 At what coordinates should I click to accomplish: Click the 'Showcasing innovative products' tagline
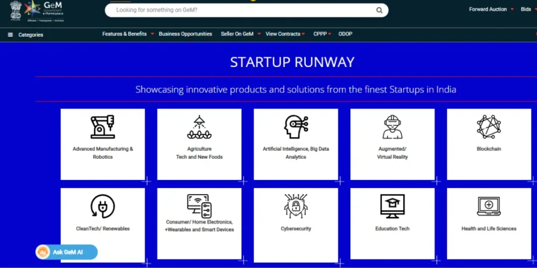point(296,90)
